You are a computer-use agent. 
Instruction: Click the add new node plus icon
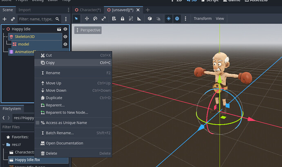click(x=4, y=19)
